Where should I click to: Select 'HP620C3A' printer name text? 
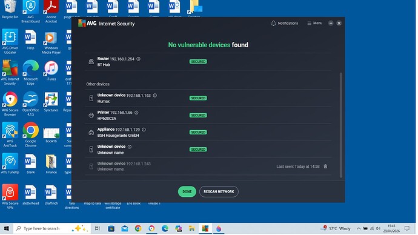tap(107, 119)
